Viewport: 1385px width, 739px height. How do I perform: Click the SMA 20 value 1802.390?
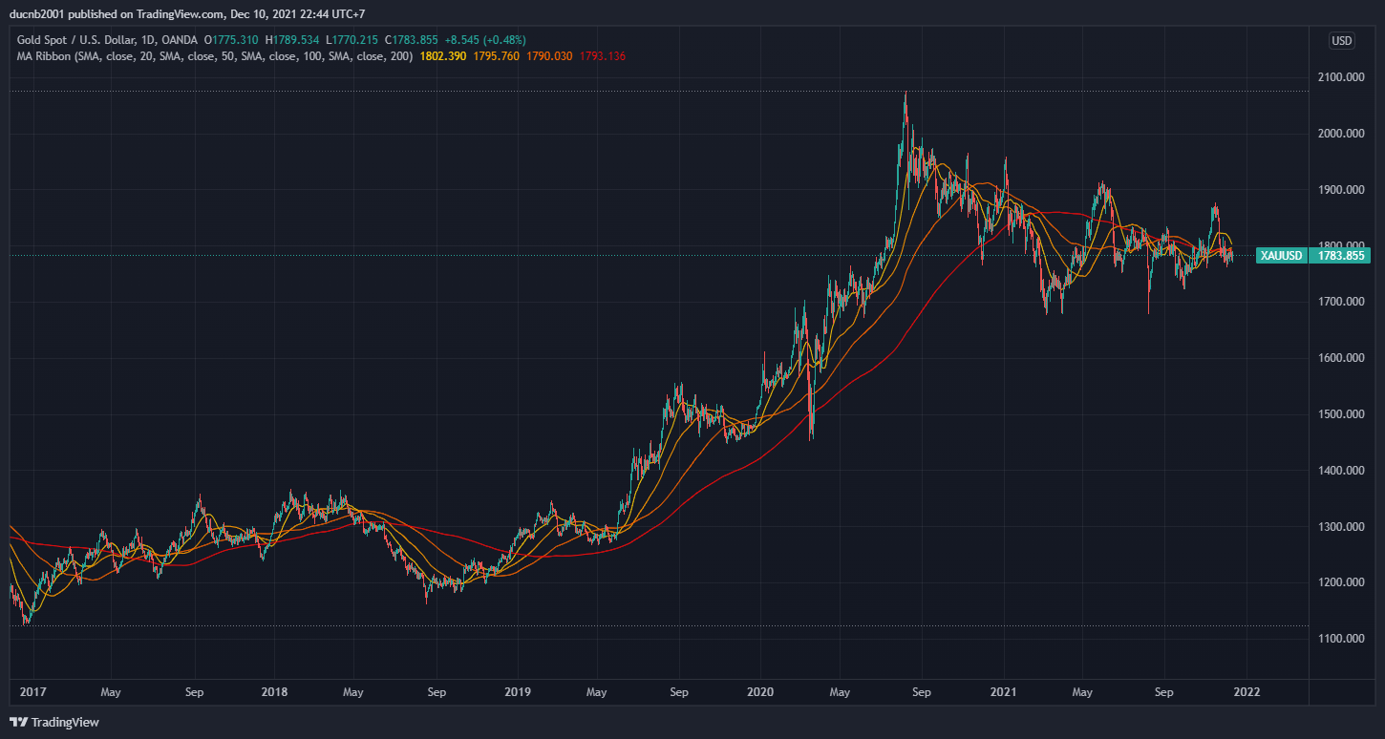[x=443, y=56]
